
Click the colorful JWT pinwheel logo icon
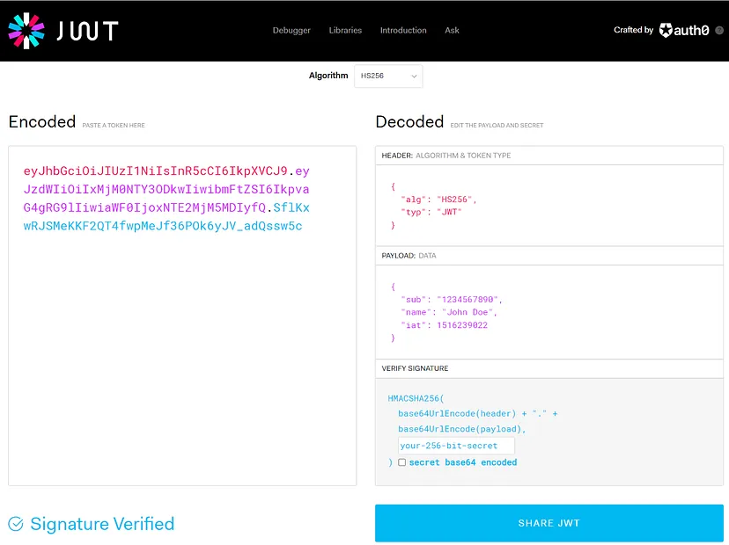coord(26,31)
